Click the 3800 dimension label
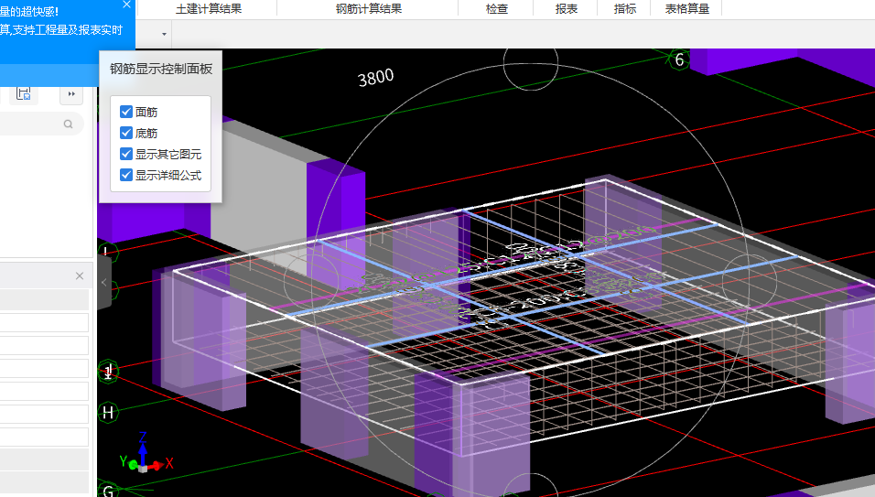This screenshot has height=497, width=875. click(x=375, y=78)
